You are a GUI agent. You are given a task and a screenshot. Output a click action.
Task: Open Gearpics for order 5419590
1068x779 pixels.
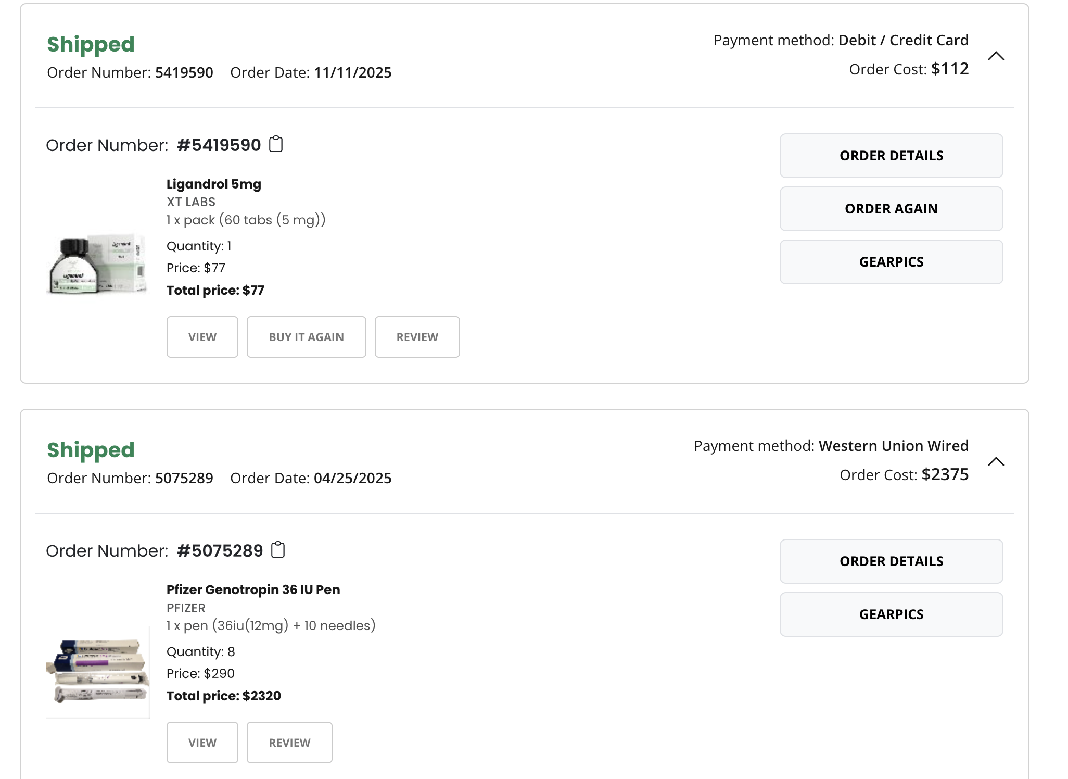coord(891,262)
